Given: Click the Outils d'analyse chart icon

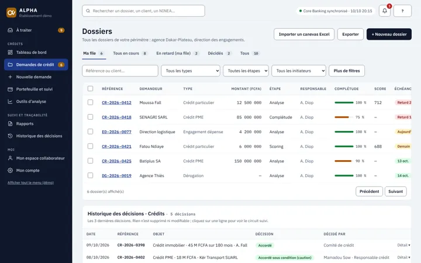Looking at the screenshot, I should tap(10, 102).
